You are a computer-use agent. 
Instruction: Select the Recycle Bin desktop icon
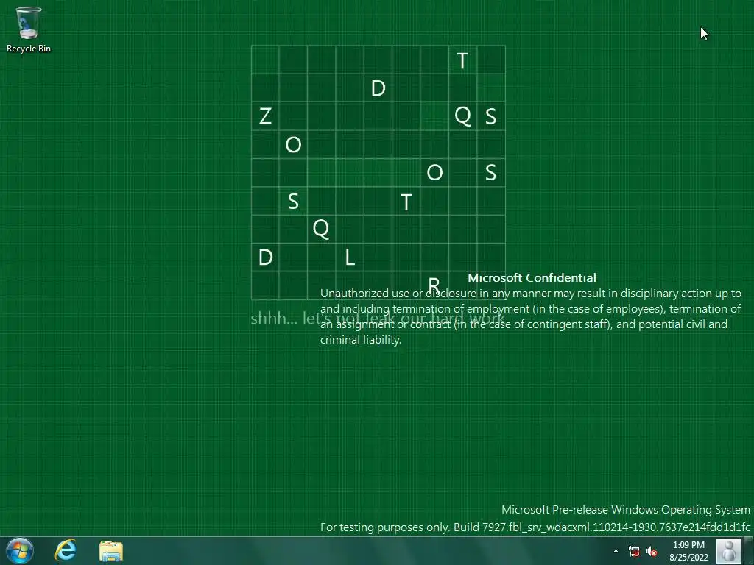(x=29, y=29)
